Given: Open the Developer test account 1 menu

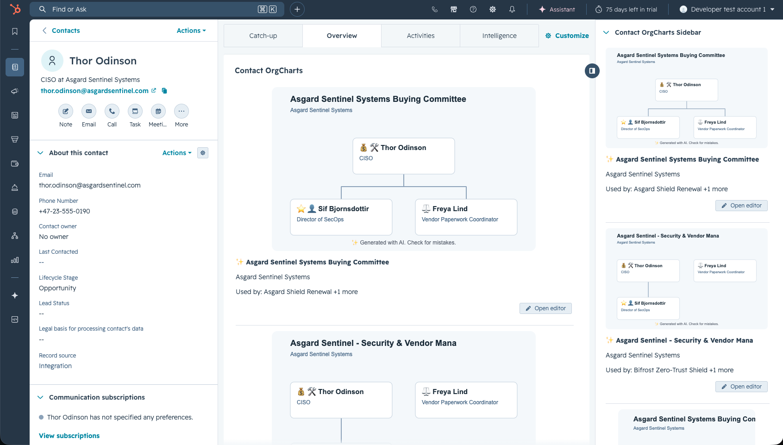Looking at the screenshot, I should pos(727,9).
